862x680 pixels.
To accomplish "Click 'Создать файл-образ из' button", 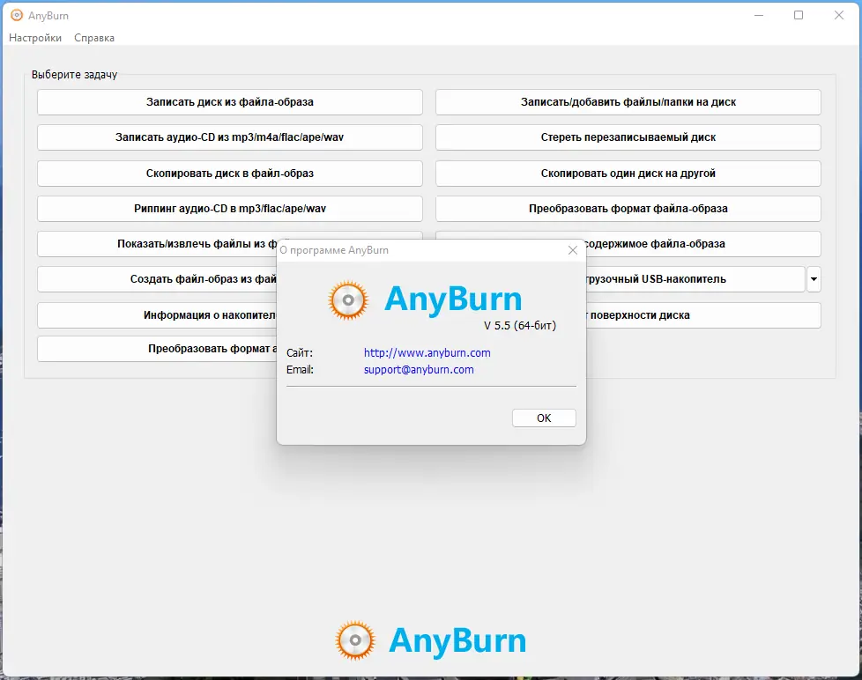I will click(x=157, y=279).
